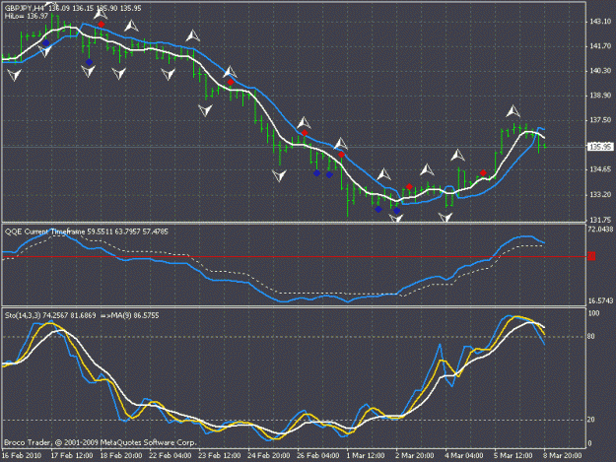Select the 140.30 price level label

(600, 71)
